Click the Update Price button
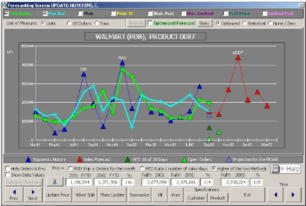 [58, 194]
